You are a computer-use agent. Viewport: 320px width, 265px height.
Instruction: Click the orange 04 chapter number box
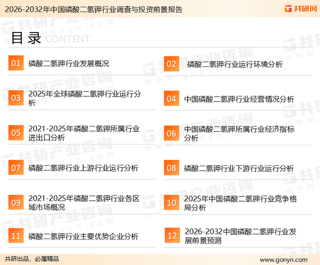click(x=172, y=98)
